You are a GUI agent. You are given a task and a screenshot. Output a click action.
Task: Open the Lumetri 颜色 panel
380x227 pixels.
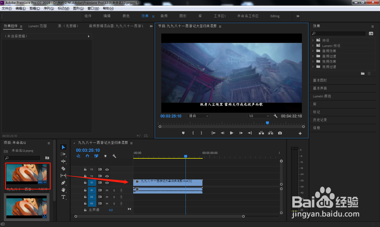click(322, 96)
